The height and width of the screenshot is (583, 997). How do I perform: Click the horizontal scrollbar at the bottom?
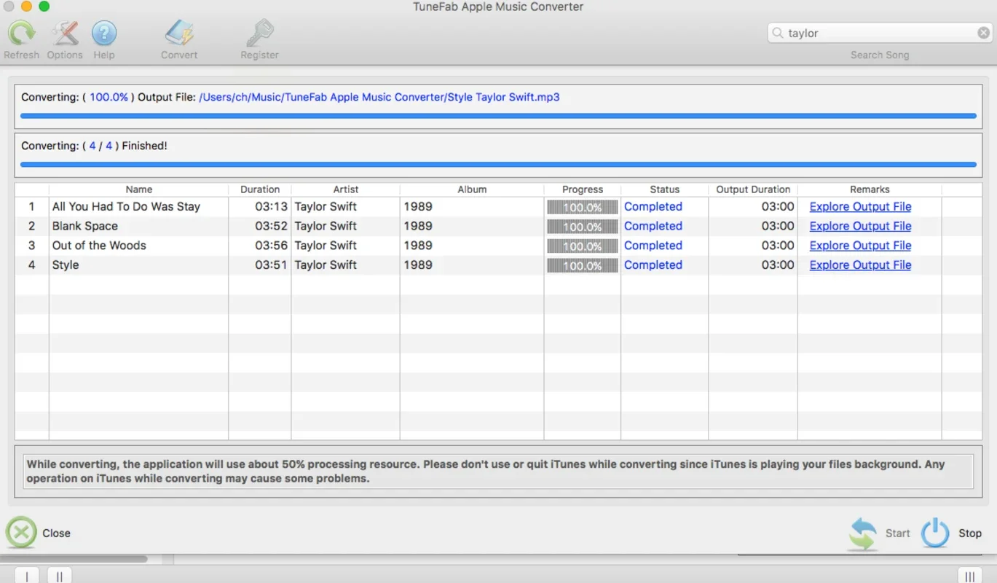point(74,560)
